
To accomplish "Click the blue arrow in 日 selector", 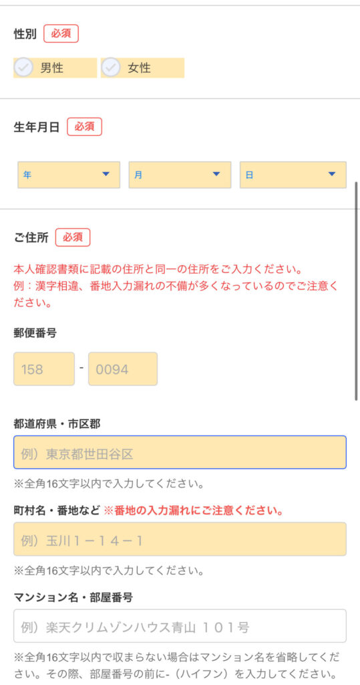I will point(332,175).
